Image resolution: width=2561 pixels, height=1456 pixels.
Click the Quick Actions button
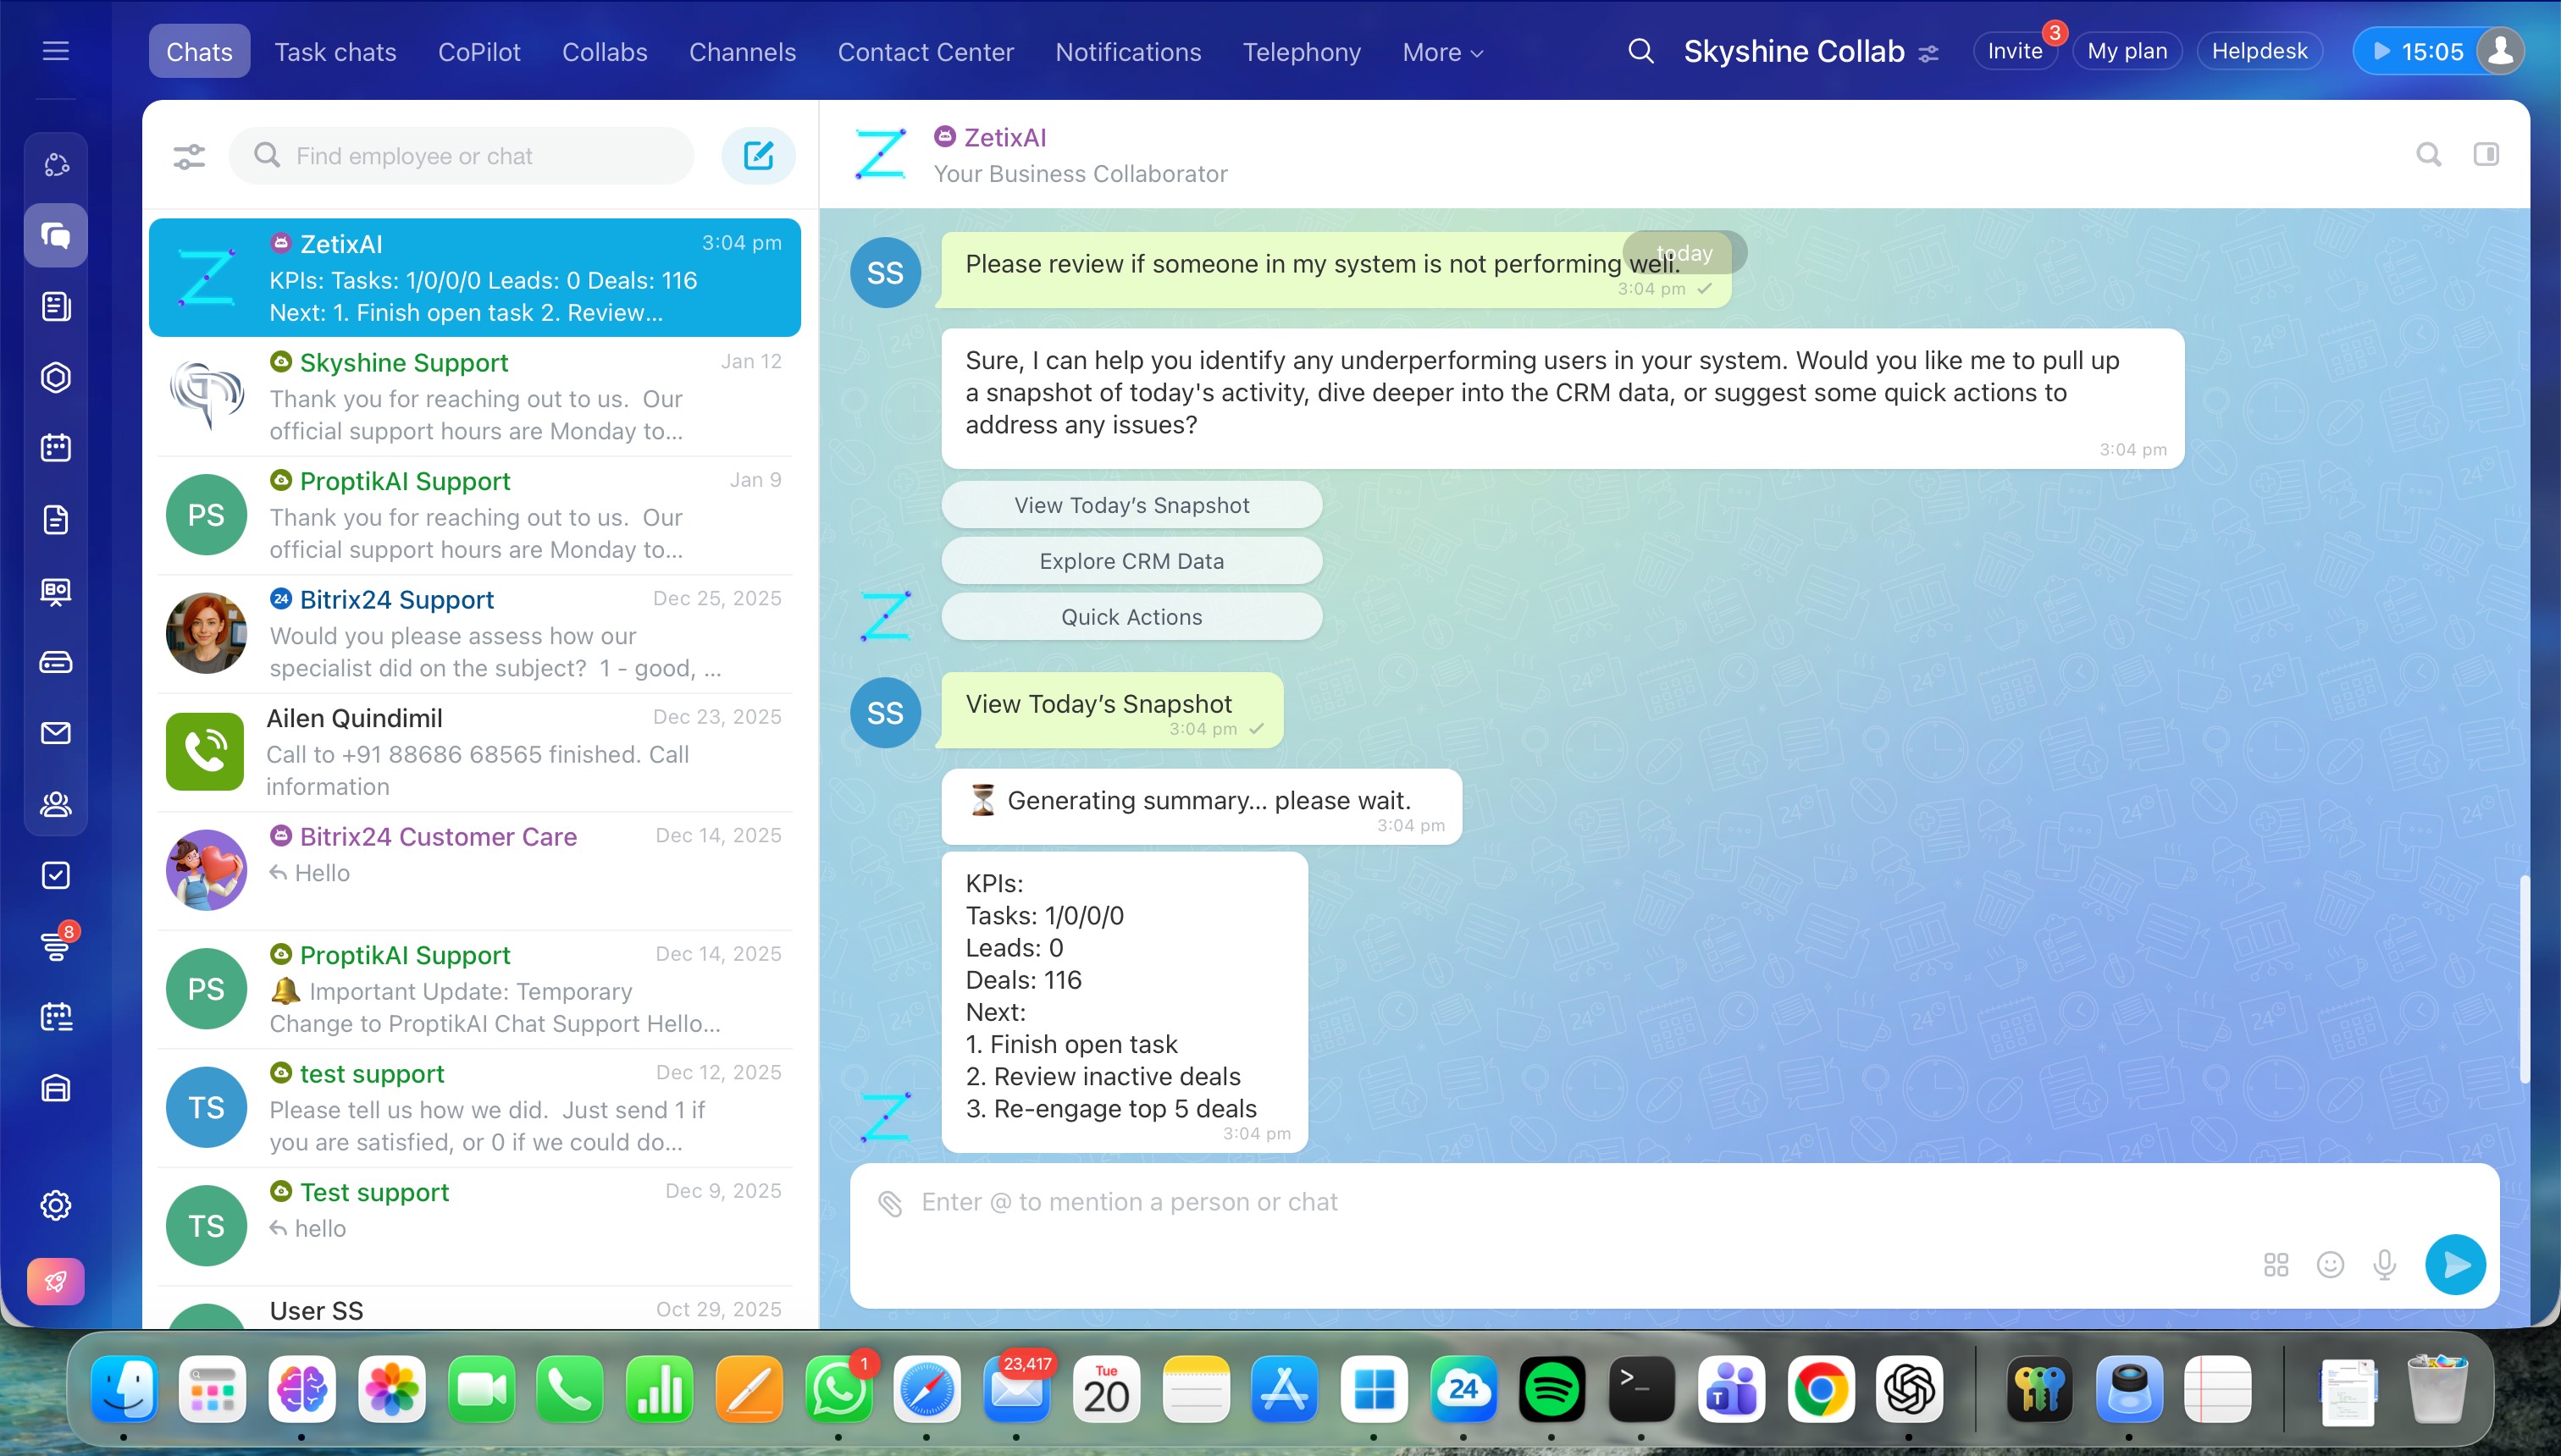coord(1131,617)
